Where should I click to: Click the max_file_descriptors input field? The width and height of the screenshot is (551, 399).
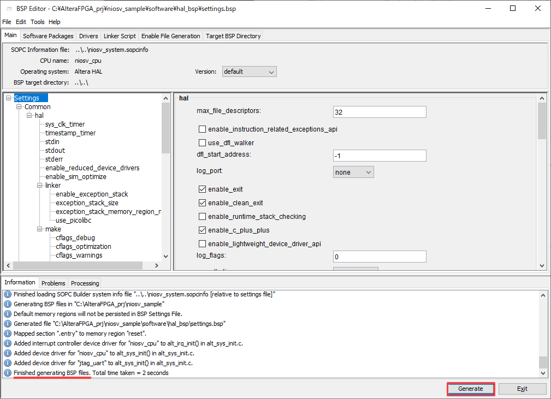click(x=380, y=112)
